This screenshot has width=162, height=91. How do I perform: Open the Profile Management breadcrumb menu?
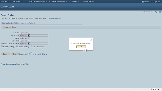(x=59, y=2)
